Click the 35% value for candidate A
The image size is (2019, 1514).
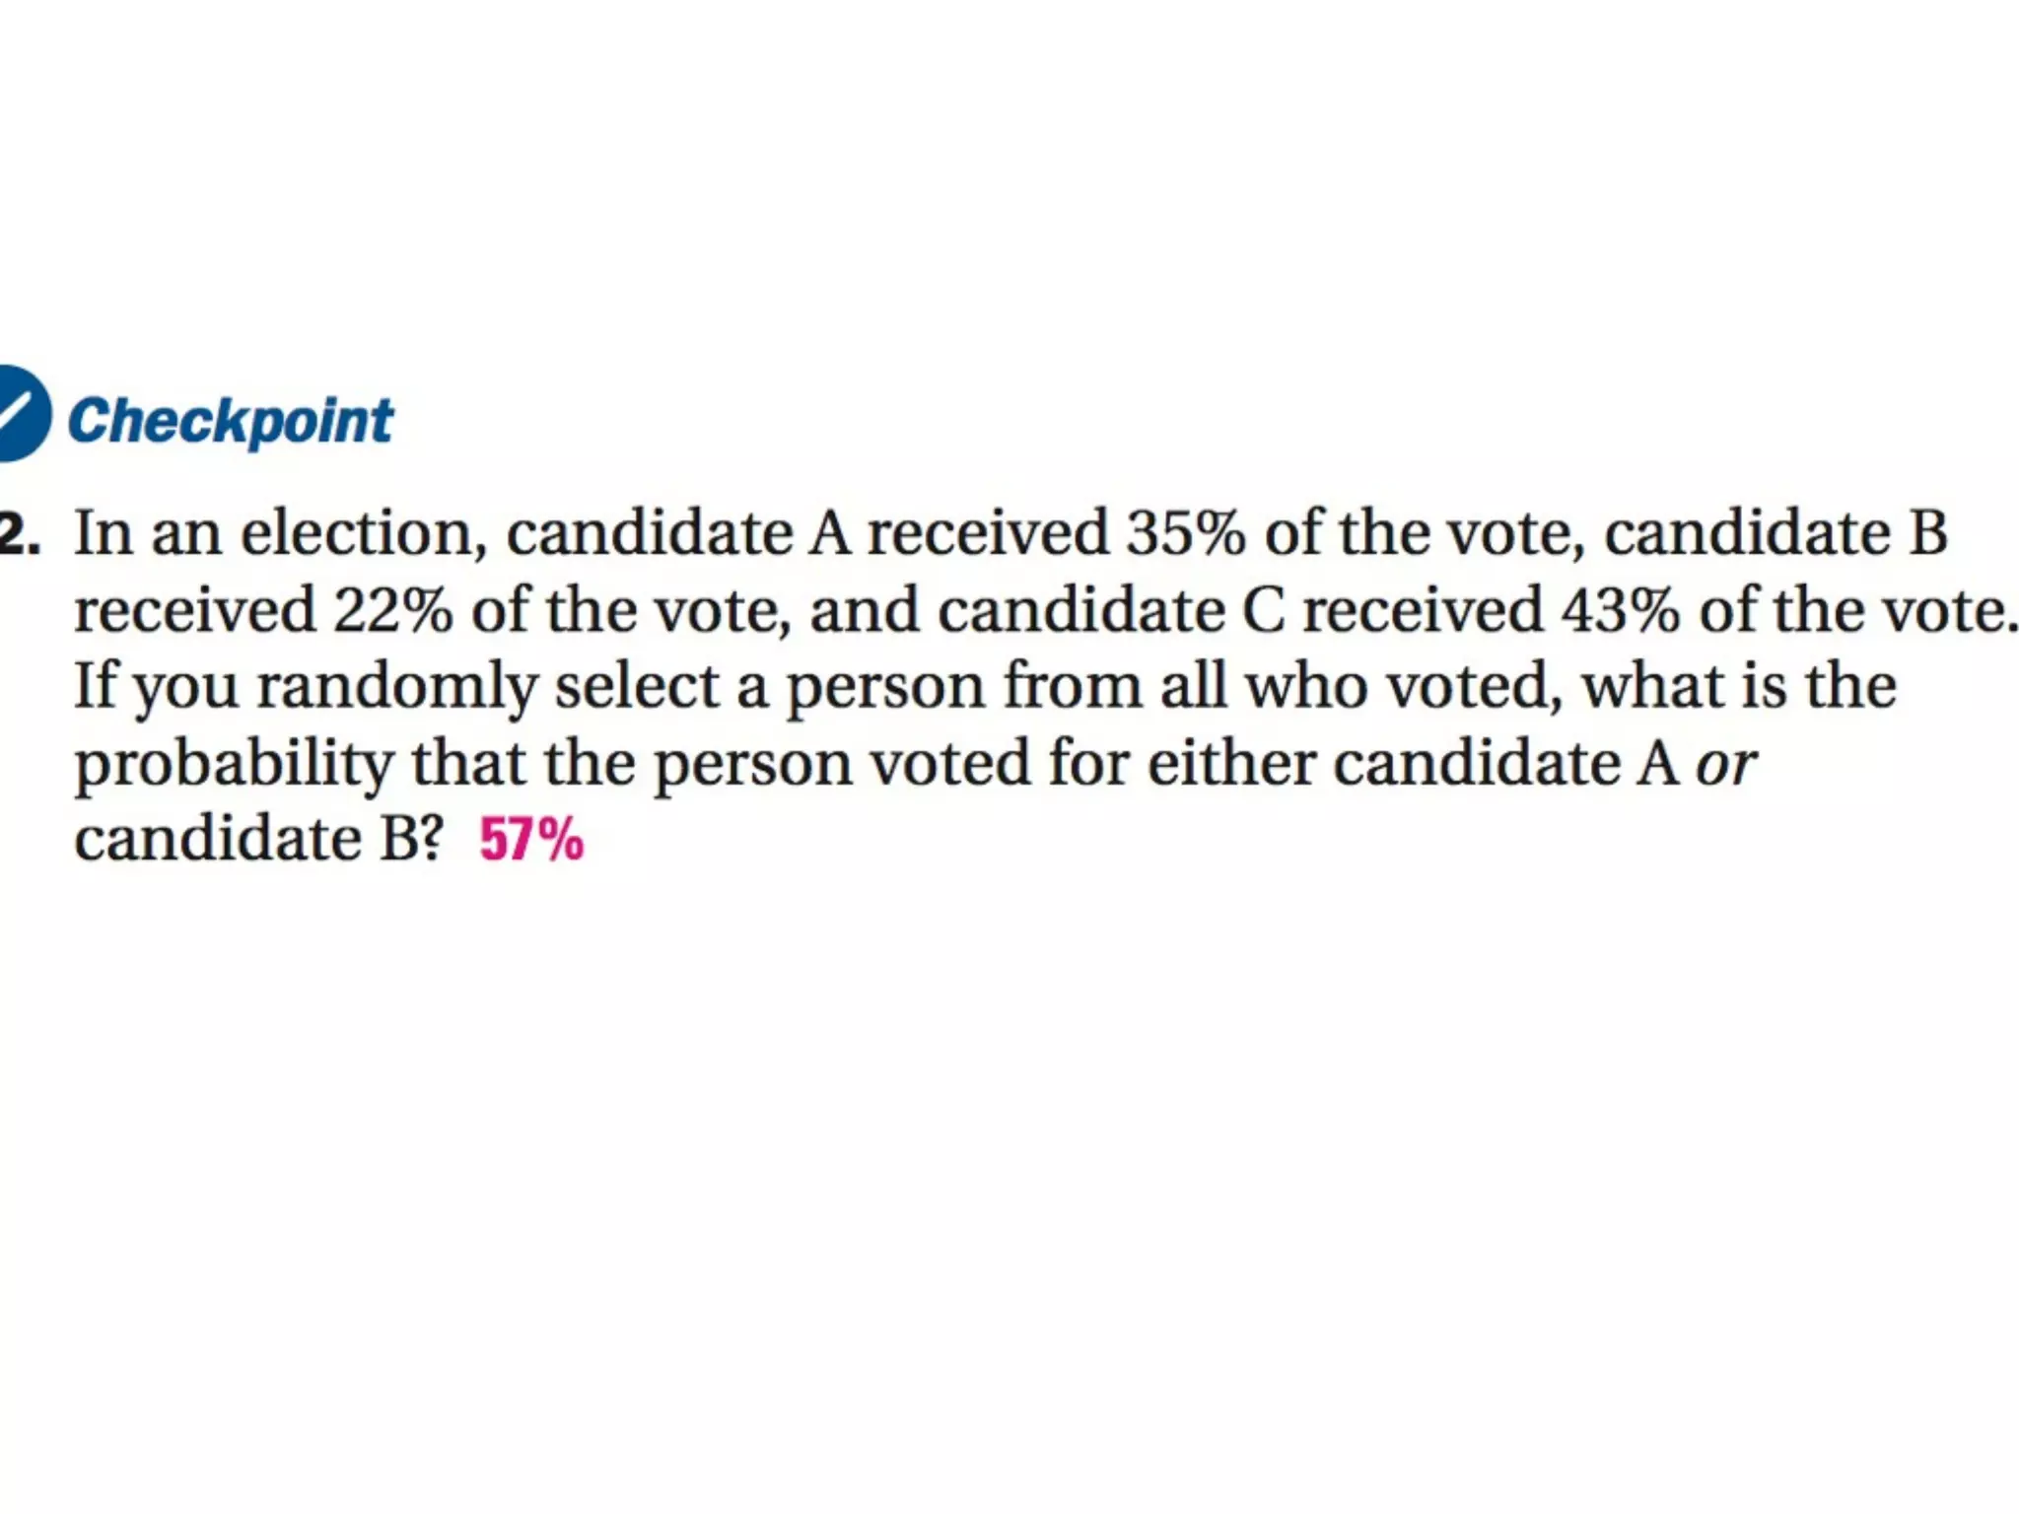click(x=1186, y=533)
